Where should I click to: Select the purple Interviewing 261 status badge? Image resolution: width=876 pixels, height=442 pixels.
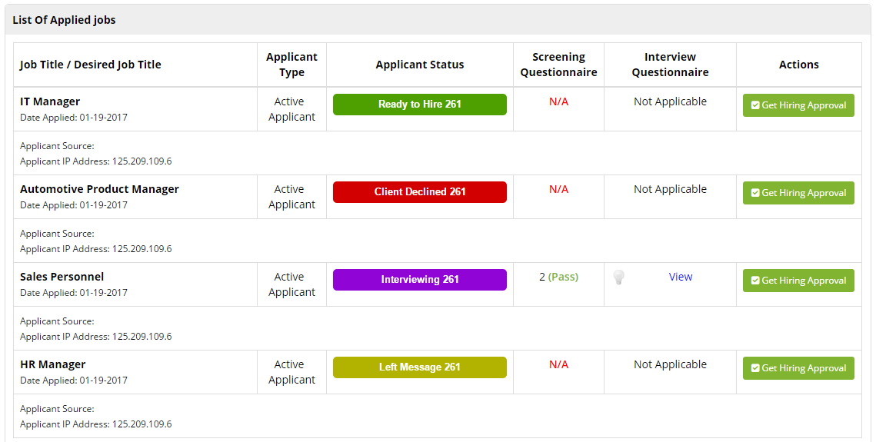coord(420,280)
